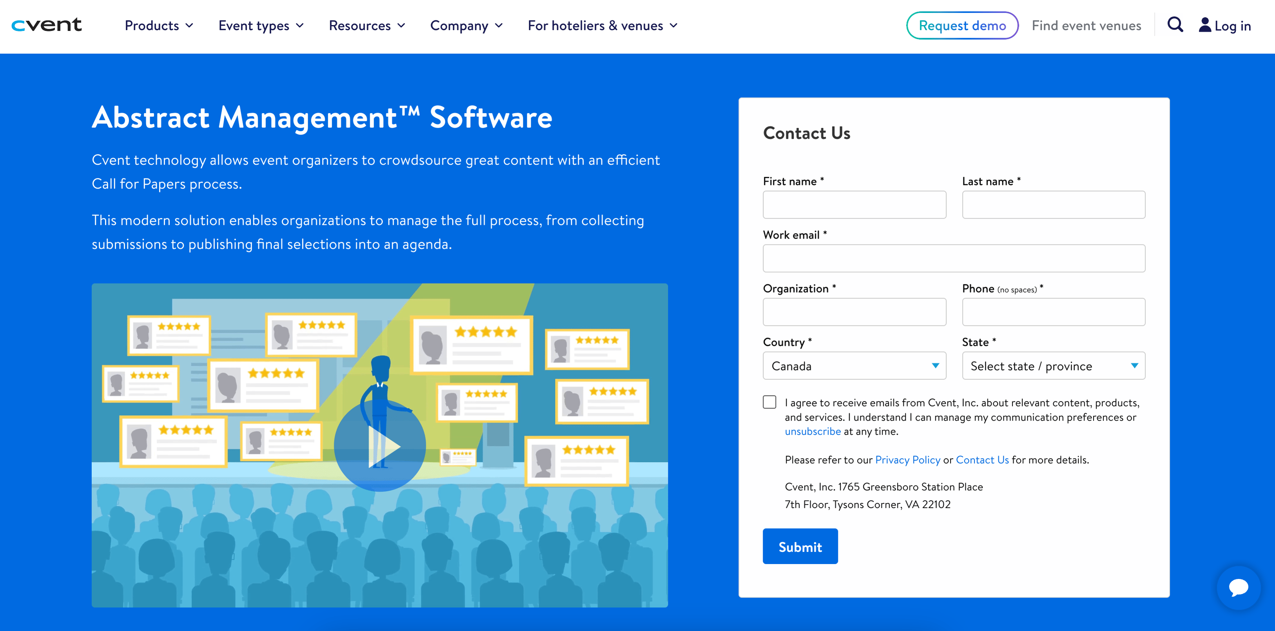This screenshot has height=631, width=1275.
Task: Expand the Company menu
Action: [466, 26]
